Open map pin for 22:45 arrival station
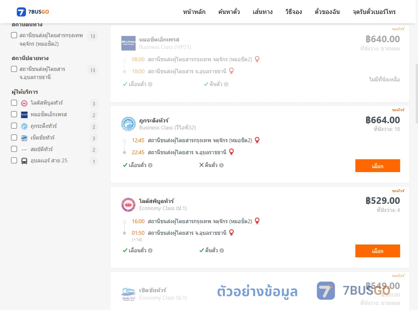418x310 pixels. click(x=231, y=152)
